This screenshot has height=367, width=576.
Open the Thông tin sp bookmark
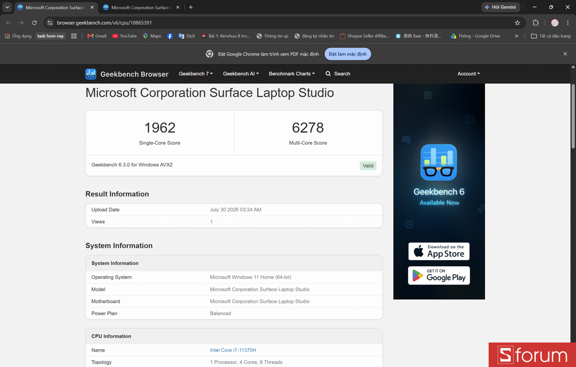pyautogui.click(x=272, y=36)
